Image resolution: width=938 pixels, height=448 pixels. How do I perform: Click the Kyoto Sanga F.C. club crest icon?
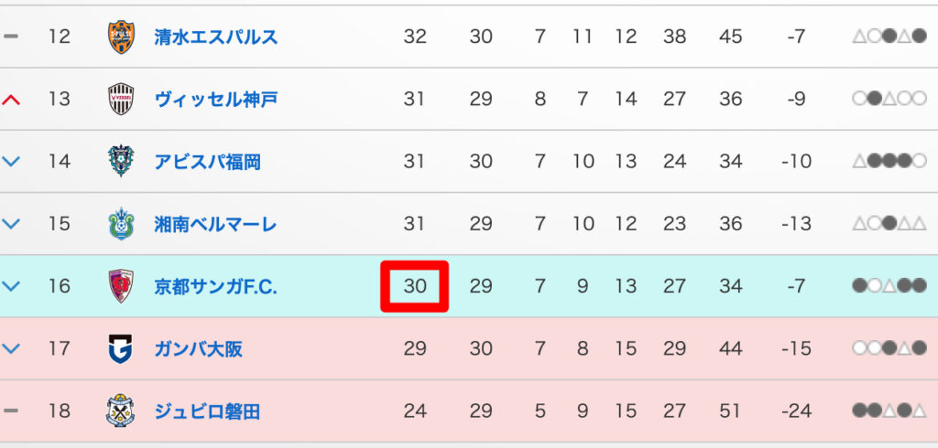point(121,286)
